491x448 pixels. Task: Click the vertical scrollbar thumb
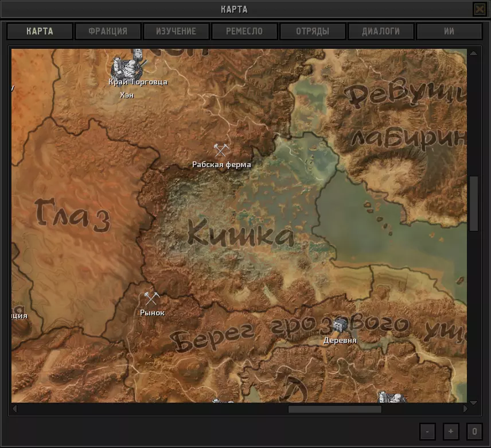[x=474, y=203]
